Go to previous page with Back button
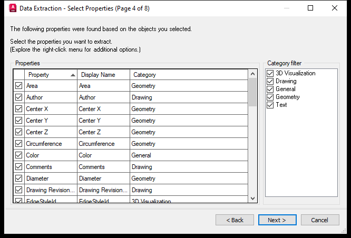351x238 pixels. [235, 220]
